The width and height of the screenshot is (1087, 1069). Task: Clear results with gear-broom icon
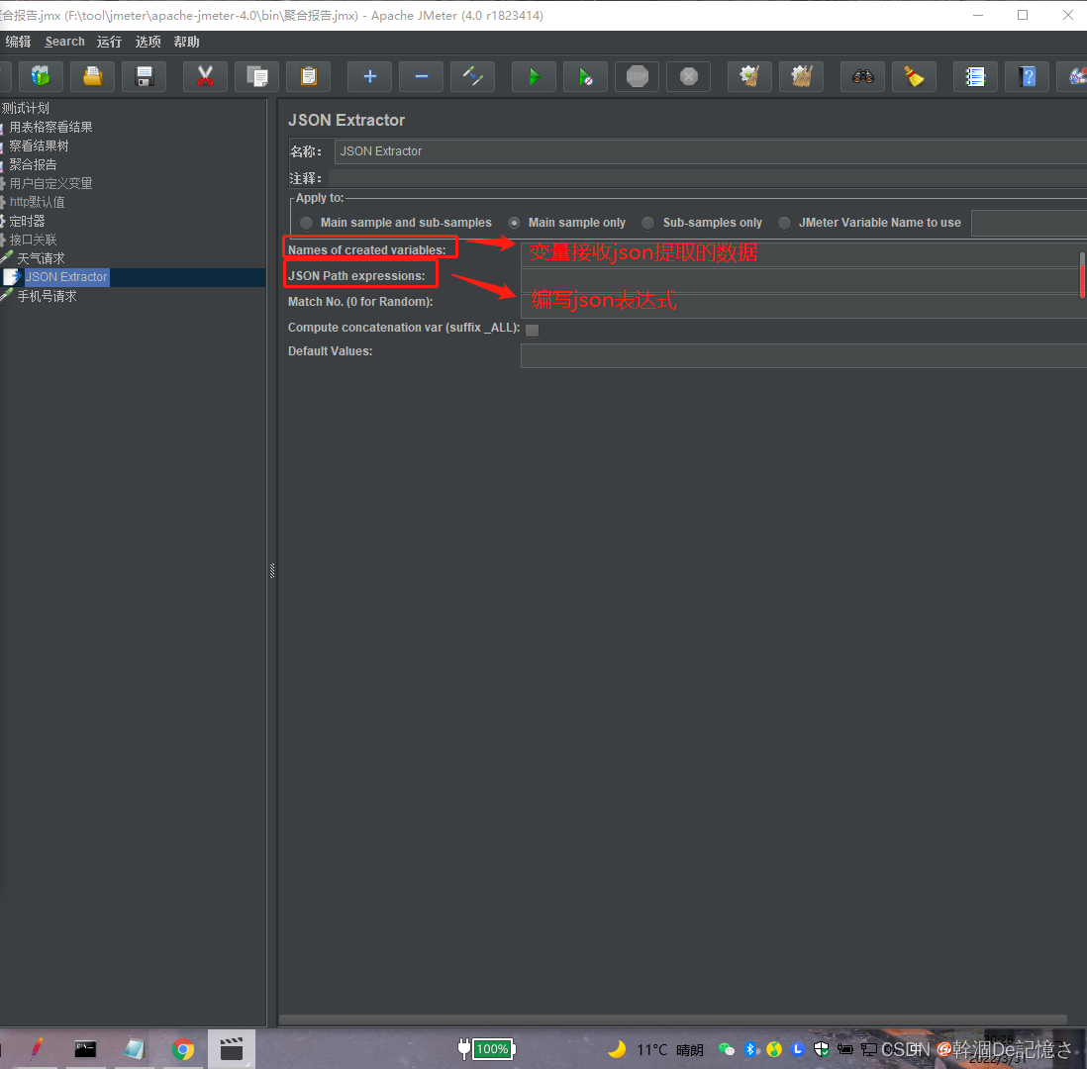(x=749, y=76)
